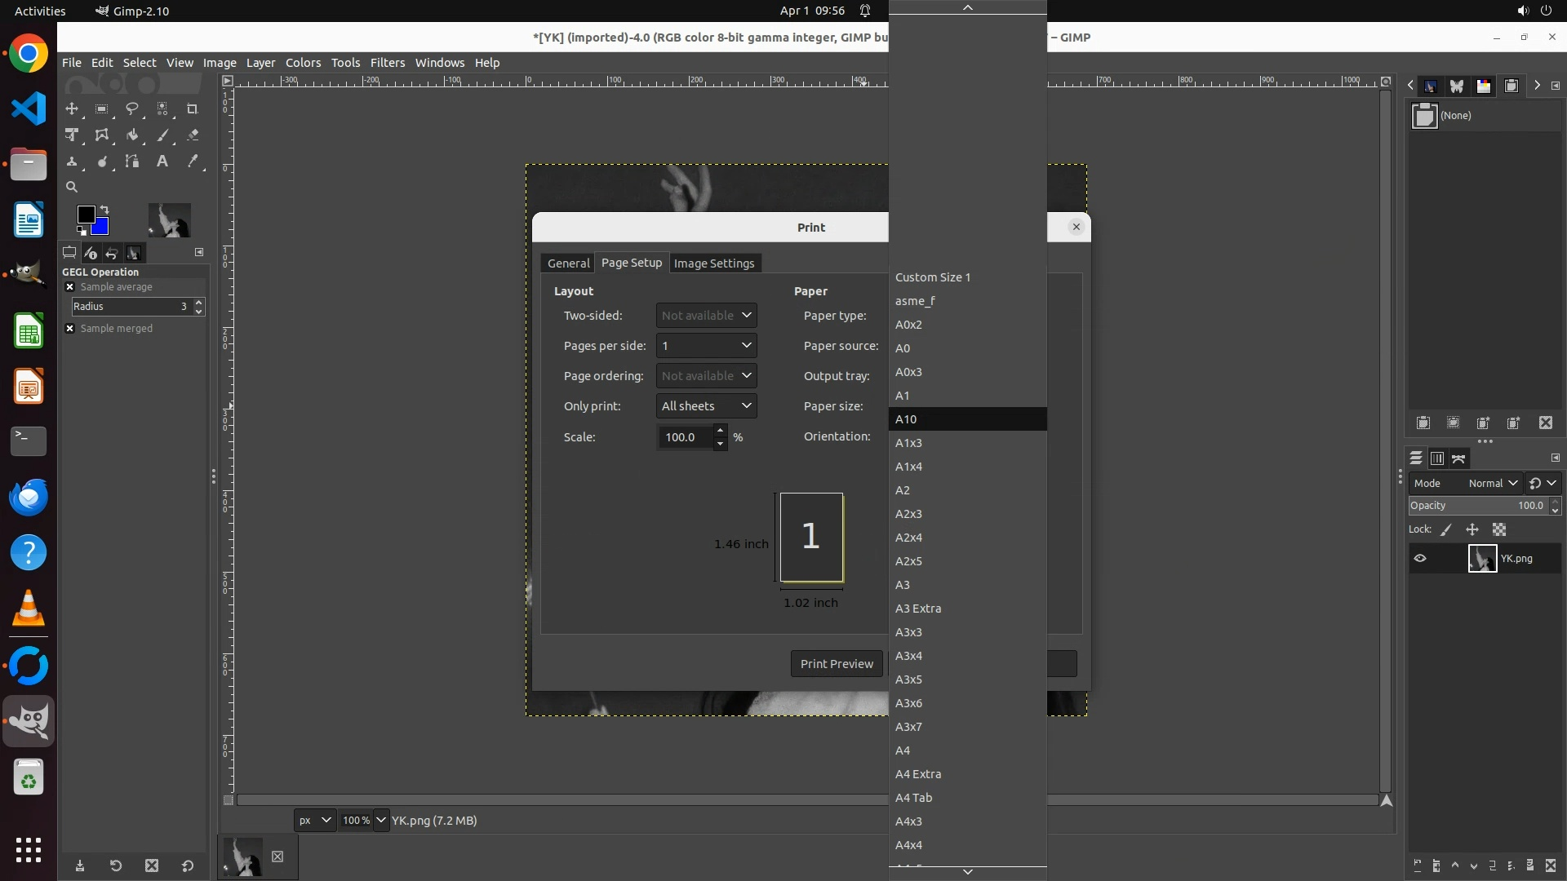Pick the Crop tool
This screenshot has width=1567, height=881.
tap(193, 108)
